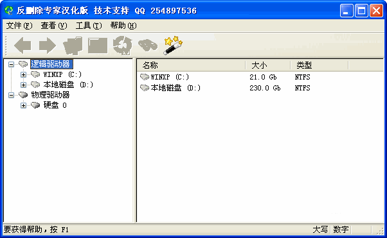Image resolution: width=387 pixels, height=238 pixels.
Task: Click the folders toolbar icon
Action: (73, 46)
